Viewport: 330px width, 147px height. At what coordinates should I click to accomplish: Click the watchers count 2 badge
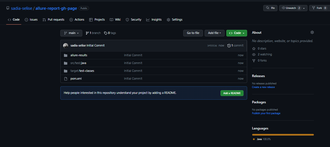[299, 8]
